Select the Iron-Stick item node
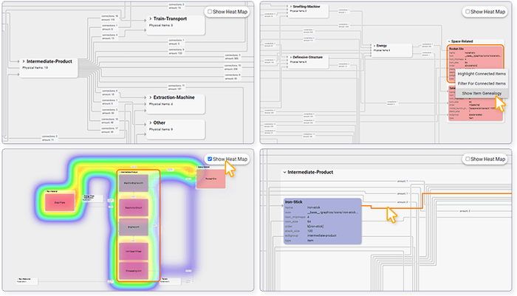The height and width of the screenshot is (296, 517). pos(322,221)
